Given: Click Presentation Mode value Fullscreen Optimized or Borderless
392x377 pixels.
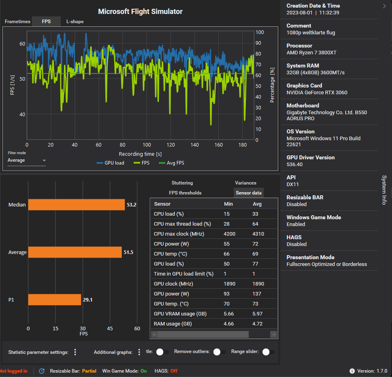Looking at the screenshot, I should click(x=327, y=264).
